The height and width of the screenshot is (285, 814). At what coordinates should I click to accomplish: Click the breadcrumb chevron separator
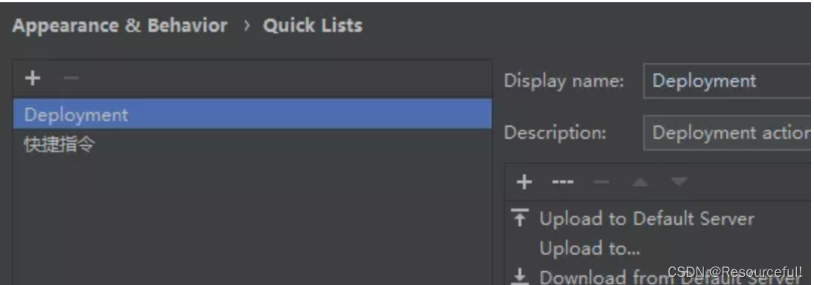click(x=246, y=26)
